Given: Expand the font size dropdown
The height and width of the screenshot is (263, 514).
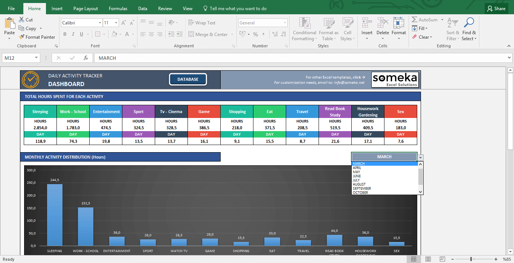Looking at the screenshot, I should click(x=116, y=23).
